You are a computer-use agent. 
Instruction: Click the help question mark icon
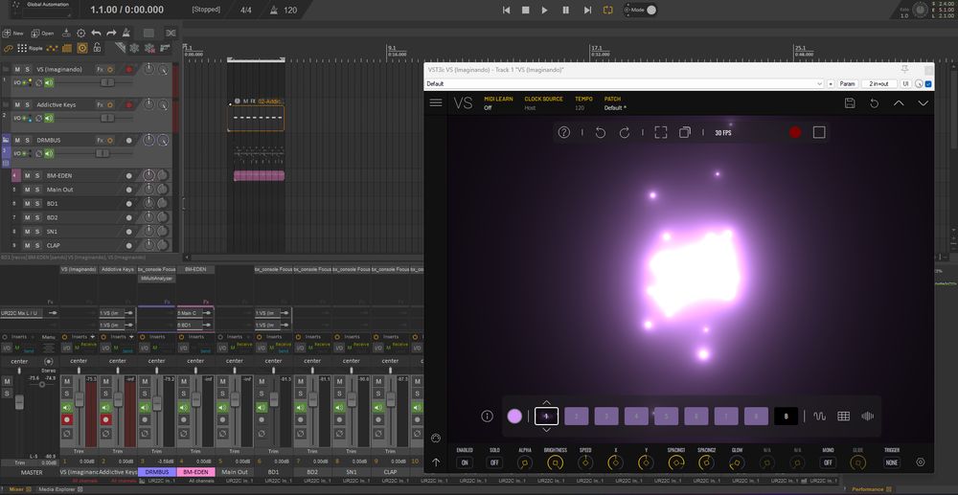point(564,132)
